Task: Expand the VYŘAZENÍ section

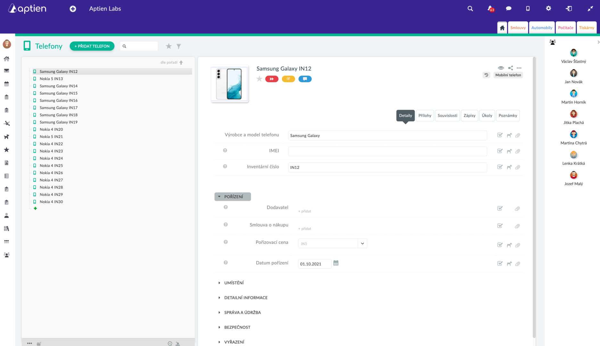Action: pos(231,342)
